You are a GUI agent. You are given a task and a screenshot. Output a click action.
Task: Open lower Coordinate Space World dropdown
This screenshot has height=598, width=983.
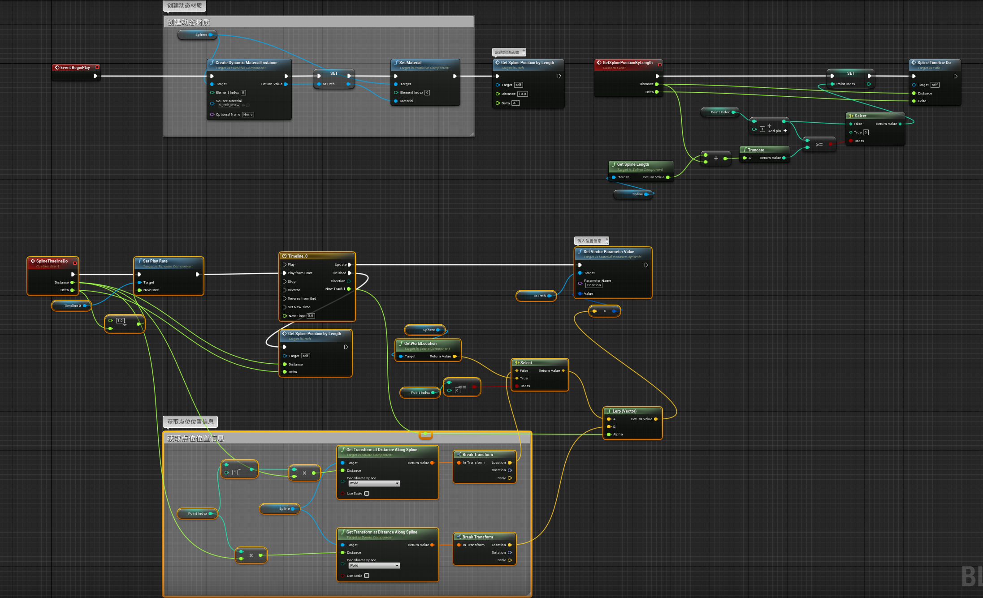coord(374,566)
